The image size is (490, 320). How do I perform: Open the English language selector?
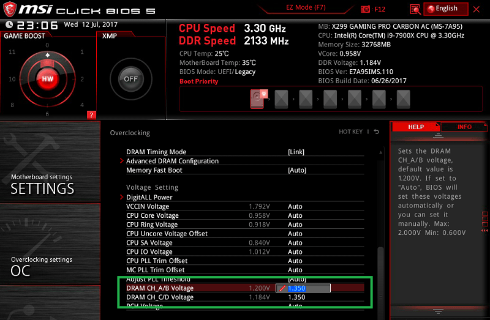pyautogui.click(x=446, y=9)
